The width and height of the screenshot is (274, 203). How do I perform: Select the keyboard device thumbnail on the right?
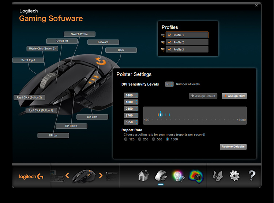112,176
